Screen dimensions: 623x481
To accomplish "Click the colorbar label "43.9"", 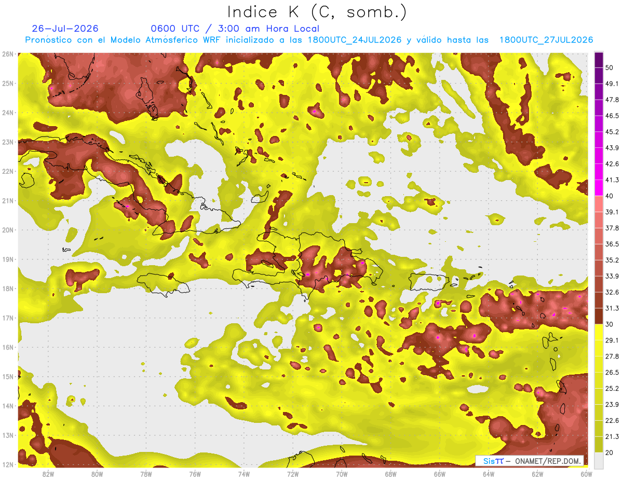I will click(612, 148).
